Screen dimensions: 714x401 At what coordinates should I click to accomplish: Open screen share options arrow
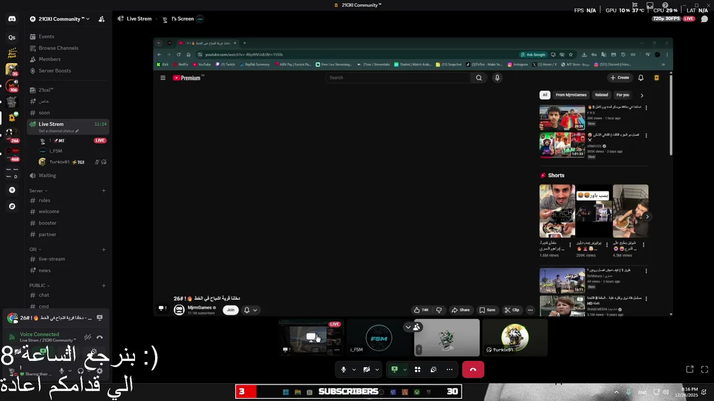405,369
